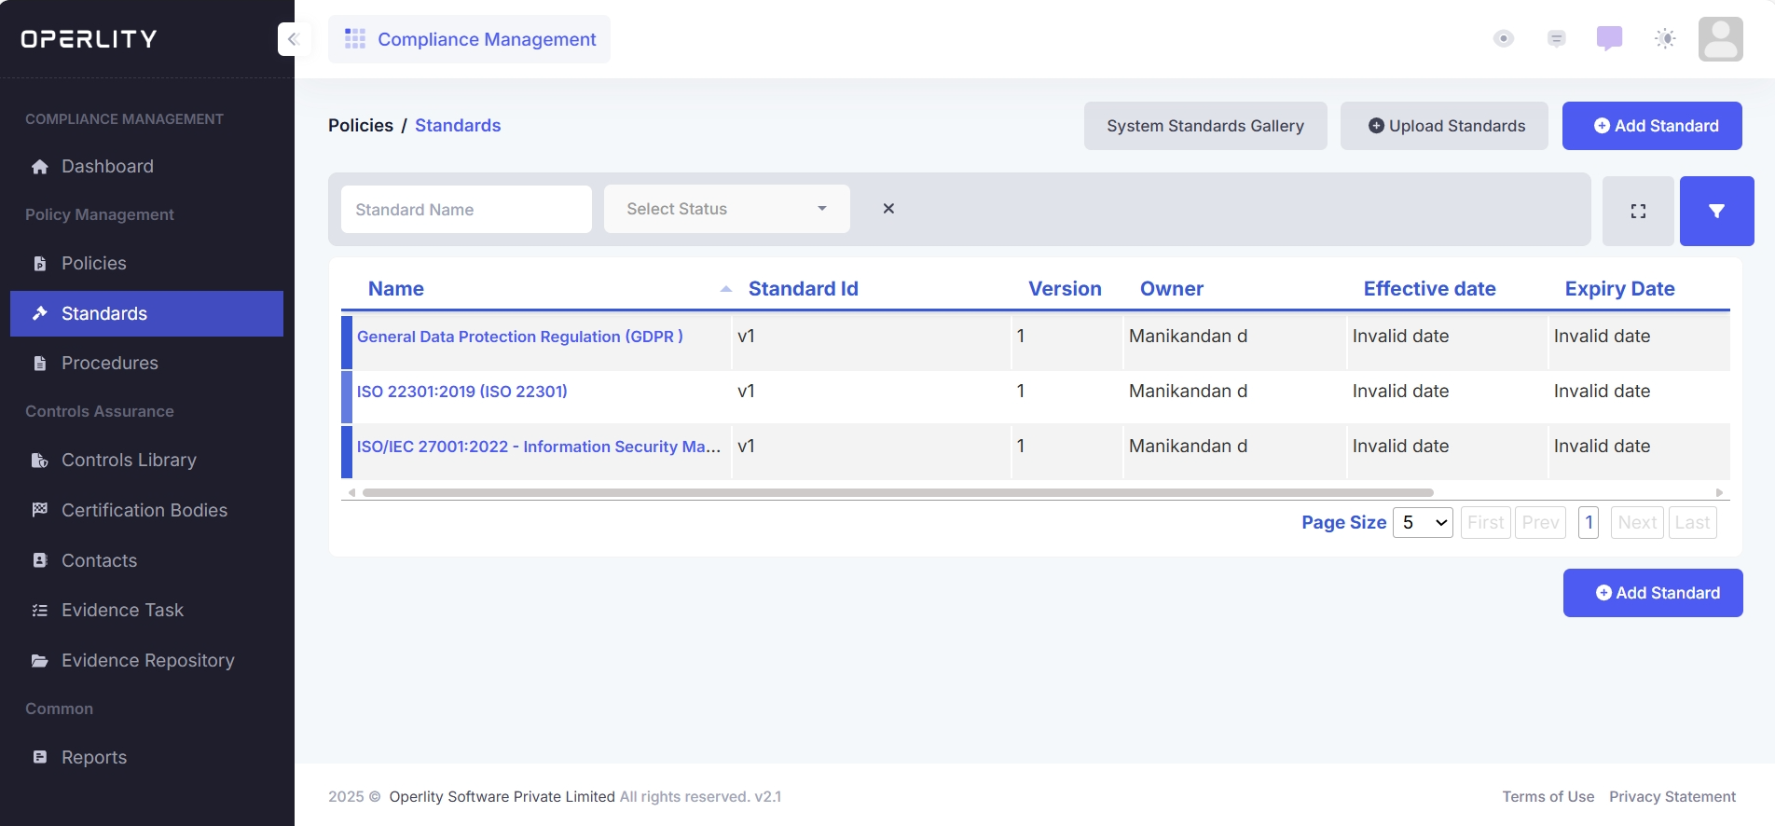Click the Upload Standards button

click(1444, 126)
